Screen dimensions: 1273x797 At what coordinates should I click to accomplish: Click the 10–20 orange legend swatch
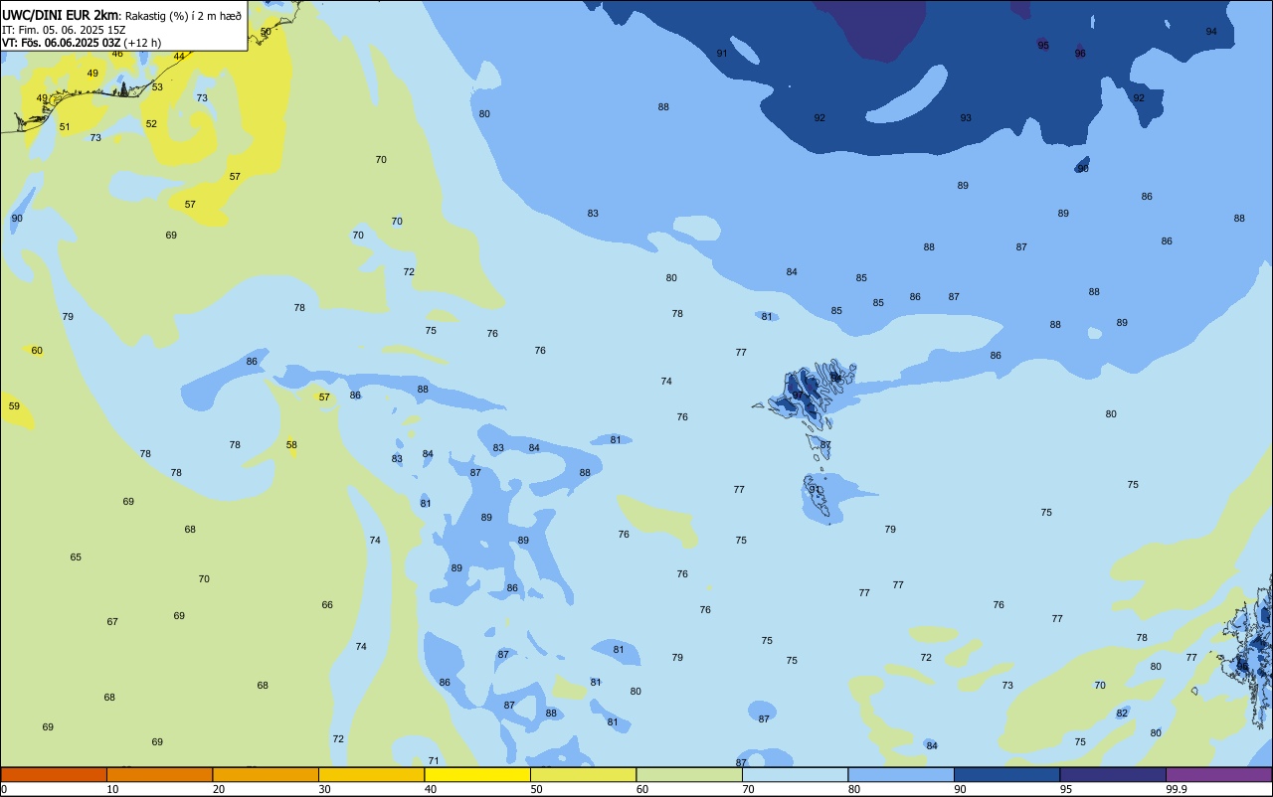(x=159, y=774)
